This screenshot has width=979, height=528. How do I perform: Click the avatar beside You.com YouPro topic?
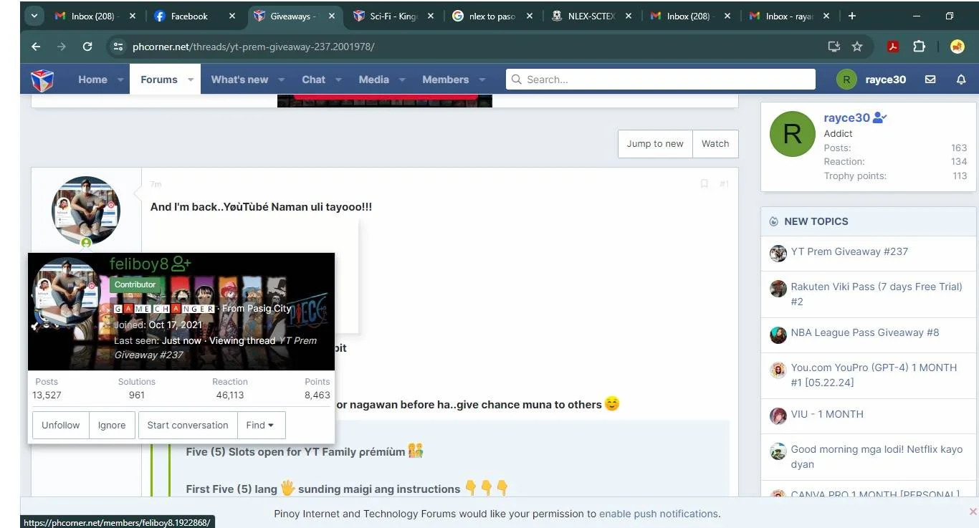(x=778, y=370)
